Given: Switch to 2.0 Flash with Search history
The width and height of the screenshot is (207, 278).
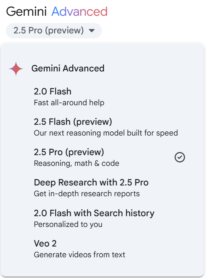Looking at the screenshot, I should 102,218.
